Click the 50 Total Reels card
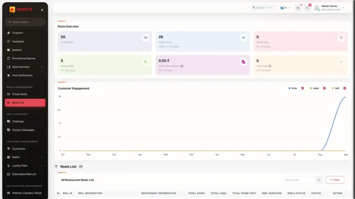The width and height of the screenshot is (355, 199). [x=105, y=41]
